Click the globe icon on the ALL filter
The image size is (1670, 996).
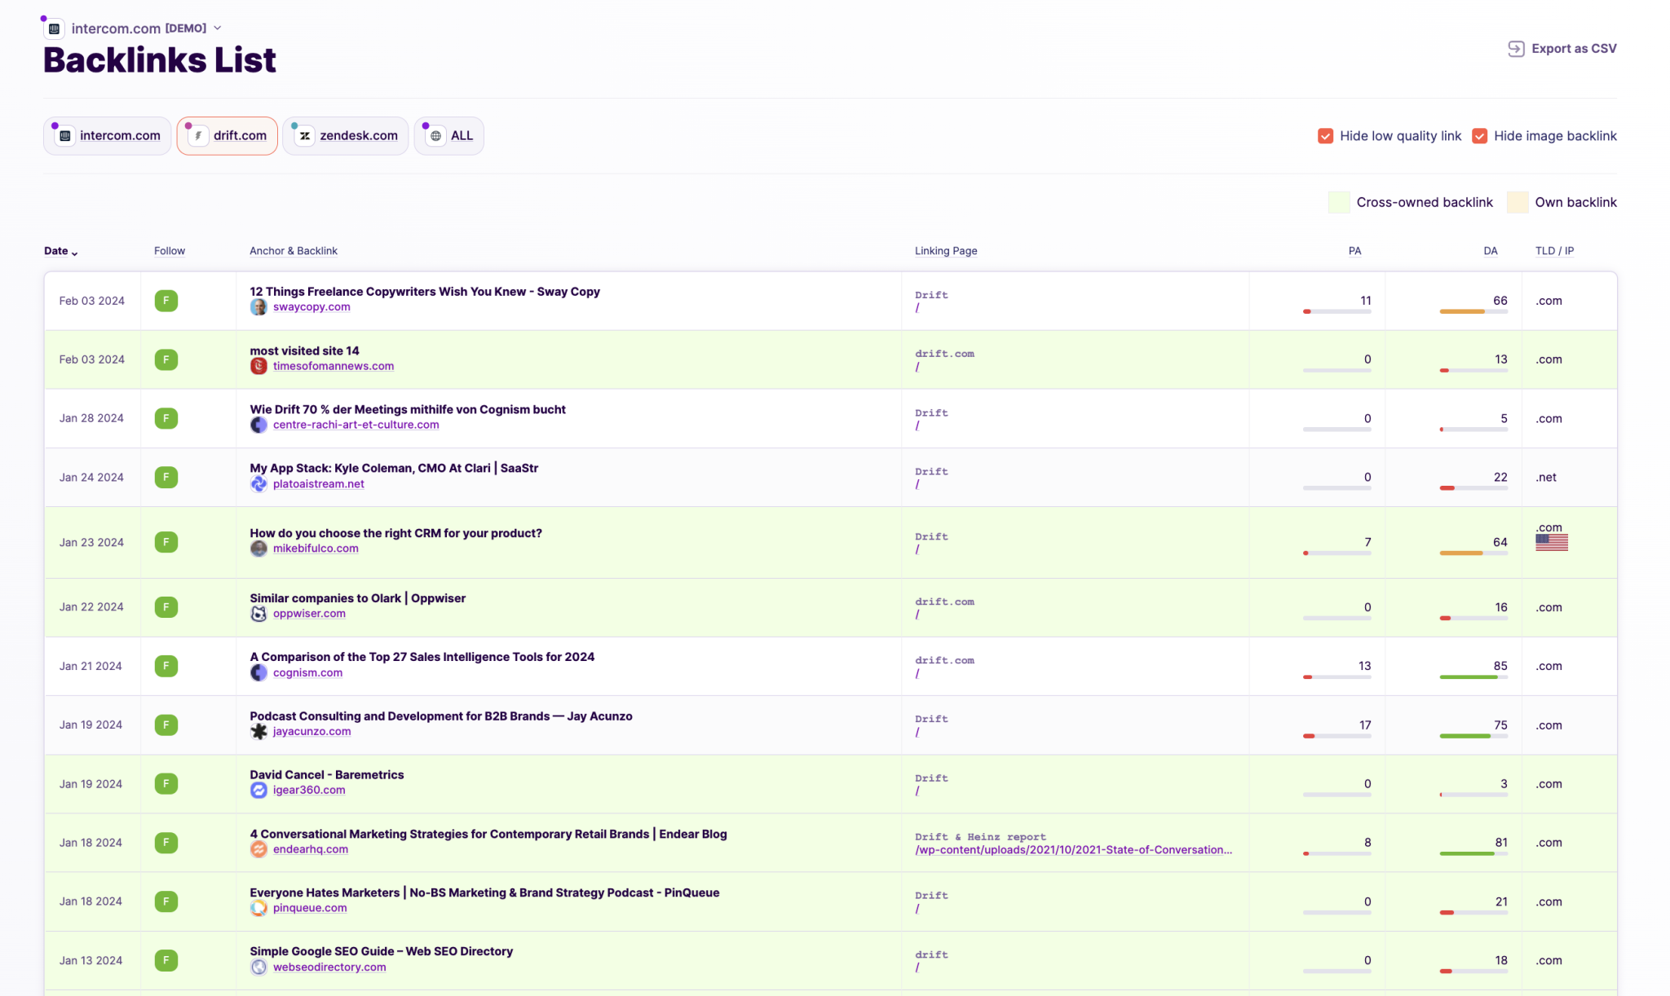435,135
